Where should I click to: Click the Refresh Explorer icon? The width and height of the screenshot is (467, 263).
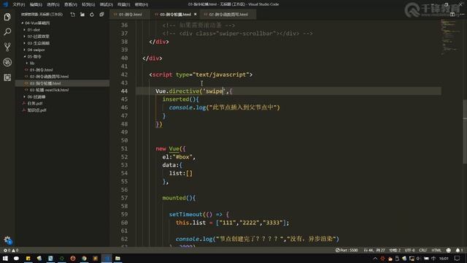[x=92, y=15]
